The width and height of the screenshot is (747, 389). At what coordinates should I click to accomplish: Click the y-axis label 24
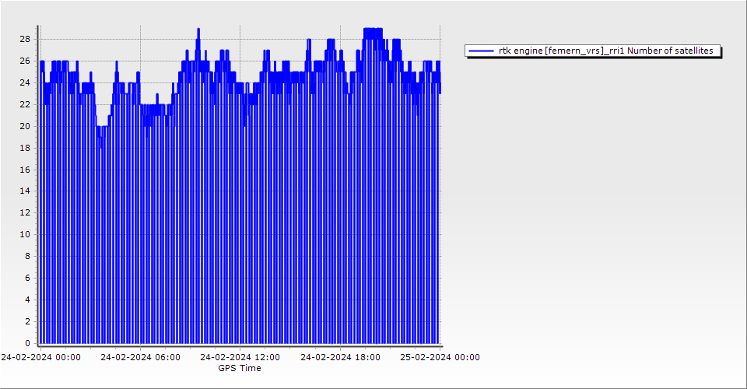click(25, 82)
